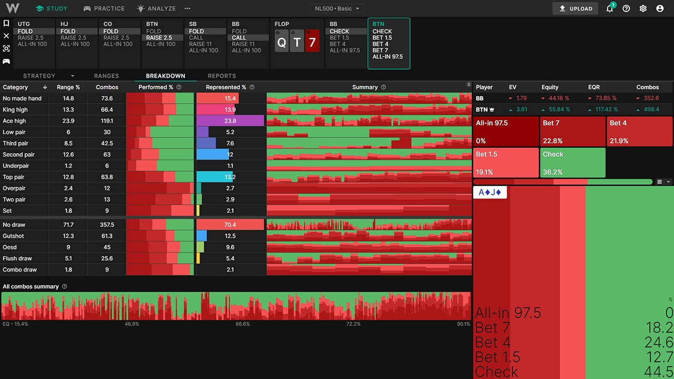Image resolution: width=674 pixels, height=379 pixels.
Task: Click the Seven flop card
Action: (312, 41)
